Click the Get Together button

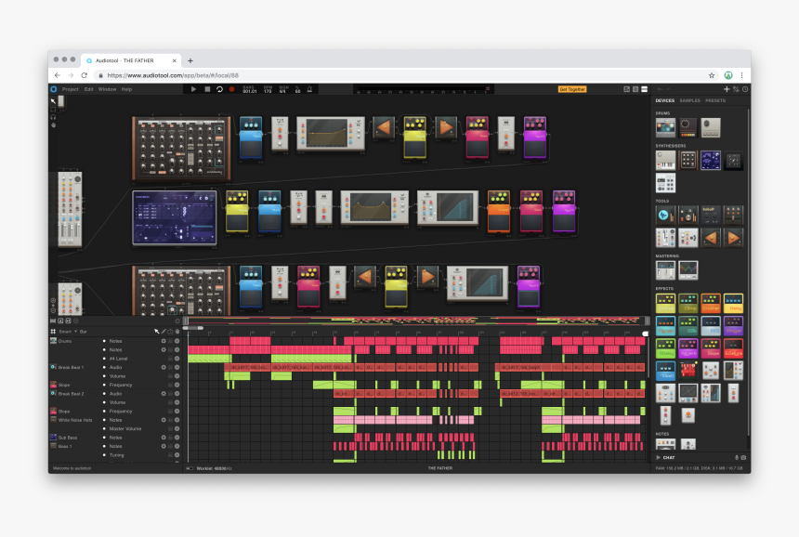[572, 89]
